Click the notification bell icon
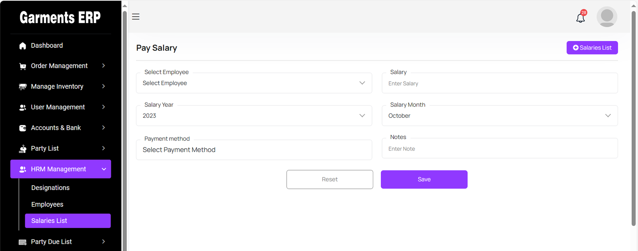This screenshot has width=638, height=251. [x=580, y=18]
